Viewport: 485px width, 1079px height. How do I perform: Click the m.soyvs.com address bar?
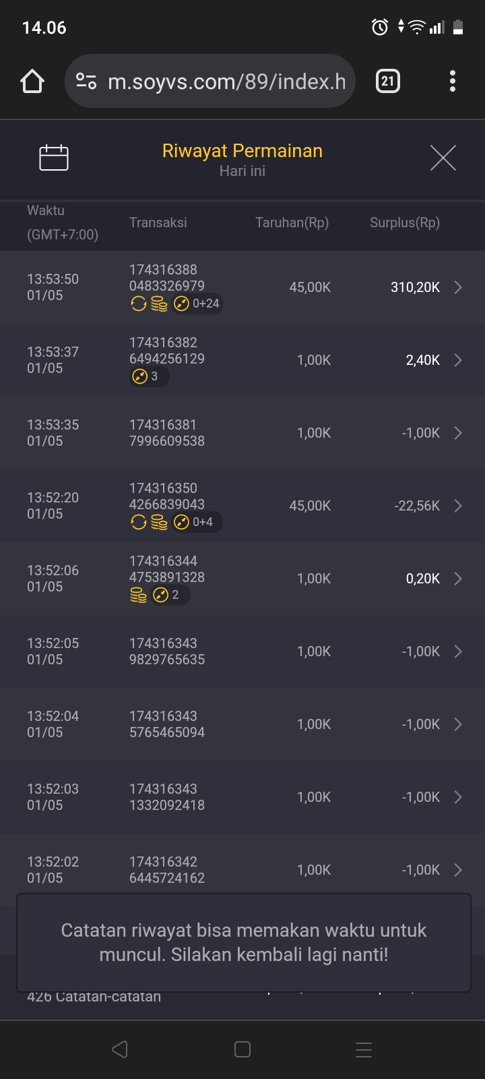(226, 82)
